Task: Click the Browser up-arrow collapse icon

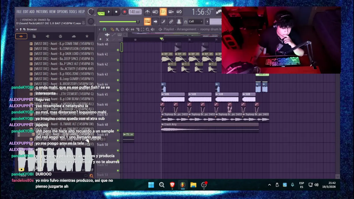Action: click(20, 29)
